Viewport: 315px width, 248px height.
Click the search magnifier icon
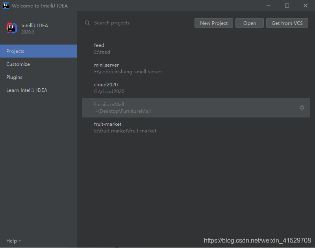tap(87, 23)
